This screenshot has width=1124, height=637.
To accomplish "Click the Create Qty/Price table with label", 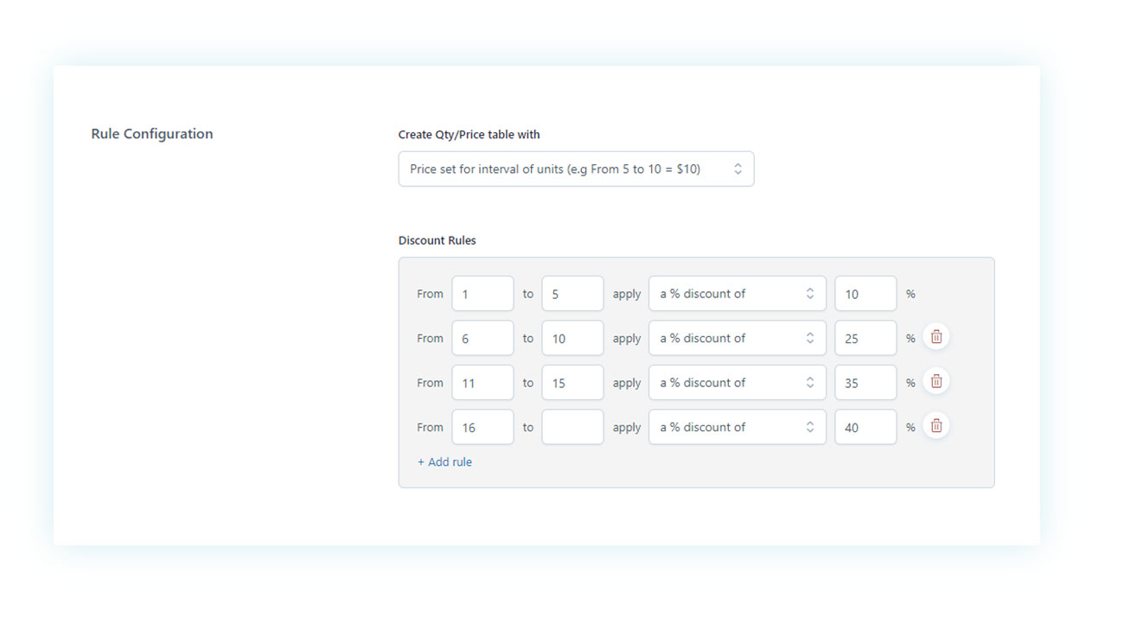I will pos(469,135).
